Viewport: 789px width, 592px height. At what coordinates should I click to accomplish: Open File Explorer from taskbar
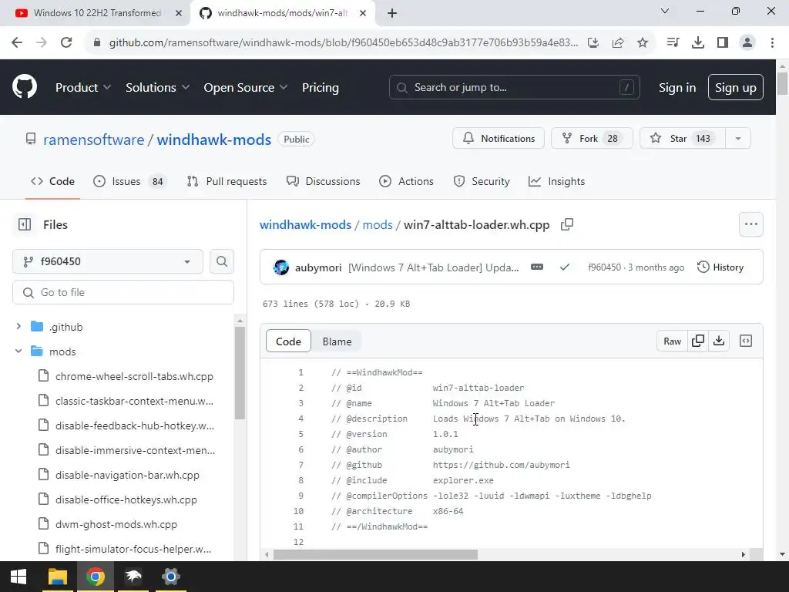tap(57, 577)
